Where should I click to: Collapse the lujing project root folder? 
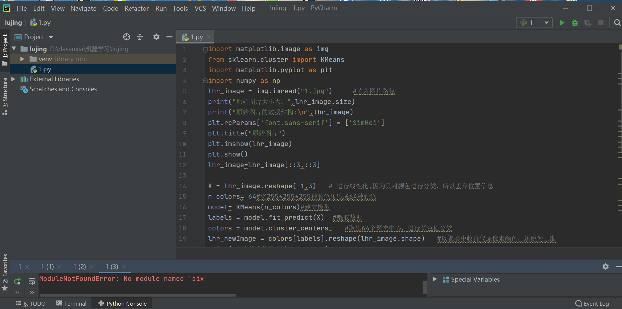point(14,49)
